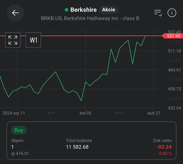This screenshot has height=164, width=183.
Task: Click the BRKB.US instrument subtitle
Action: point(90,19)
